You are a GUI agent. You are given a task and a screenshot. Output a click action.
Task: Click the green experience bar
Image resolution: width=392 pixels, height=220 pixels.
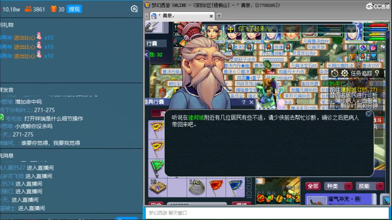376,39
